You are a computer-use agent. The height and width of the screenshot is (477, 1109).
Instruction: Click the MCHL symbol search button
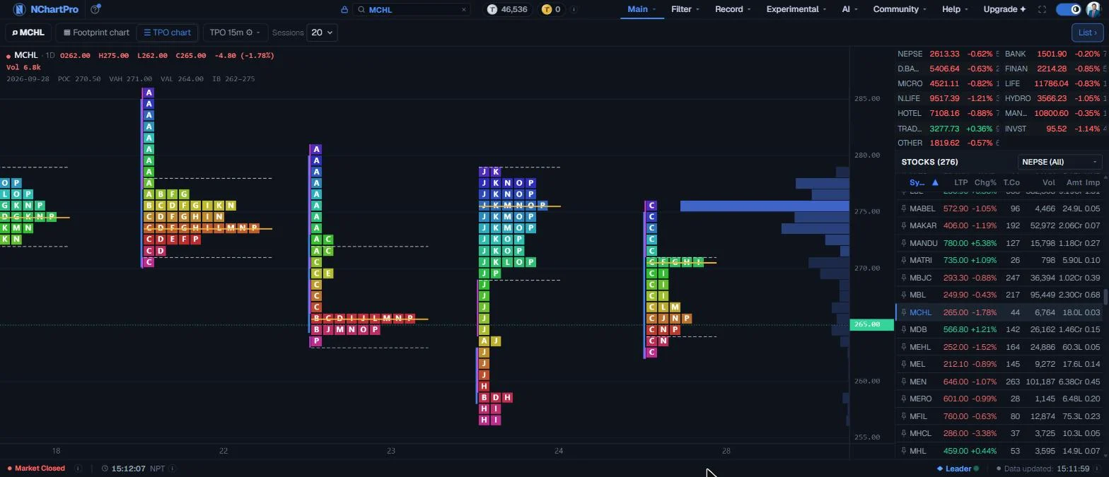28,33
